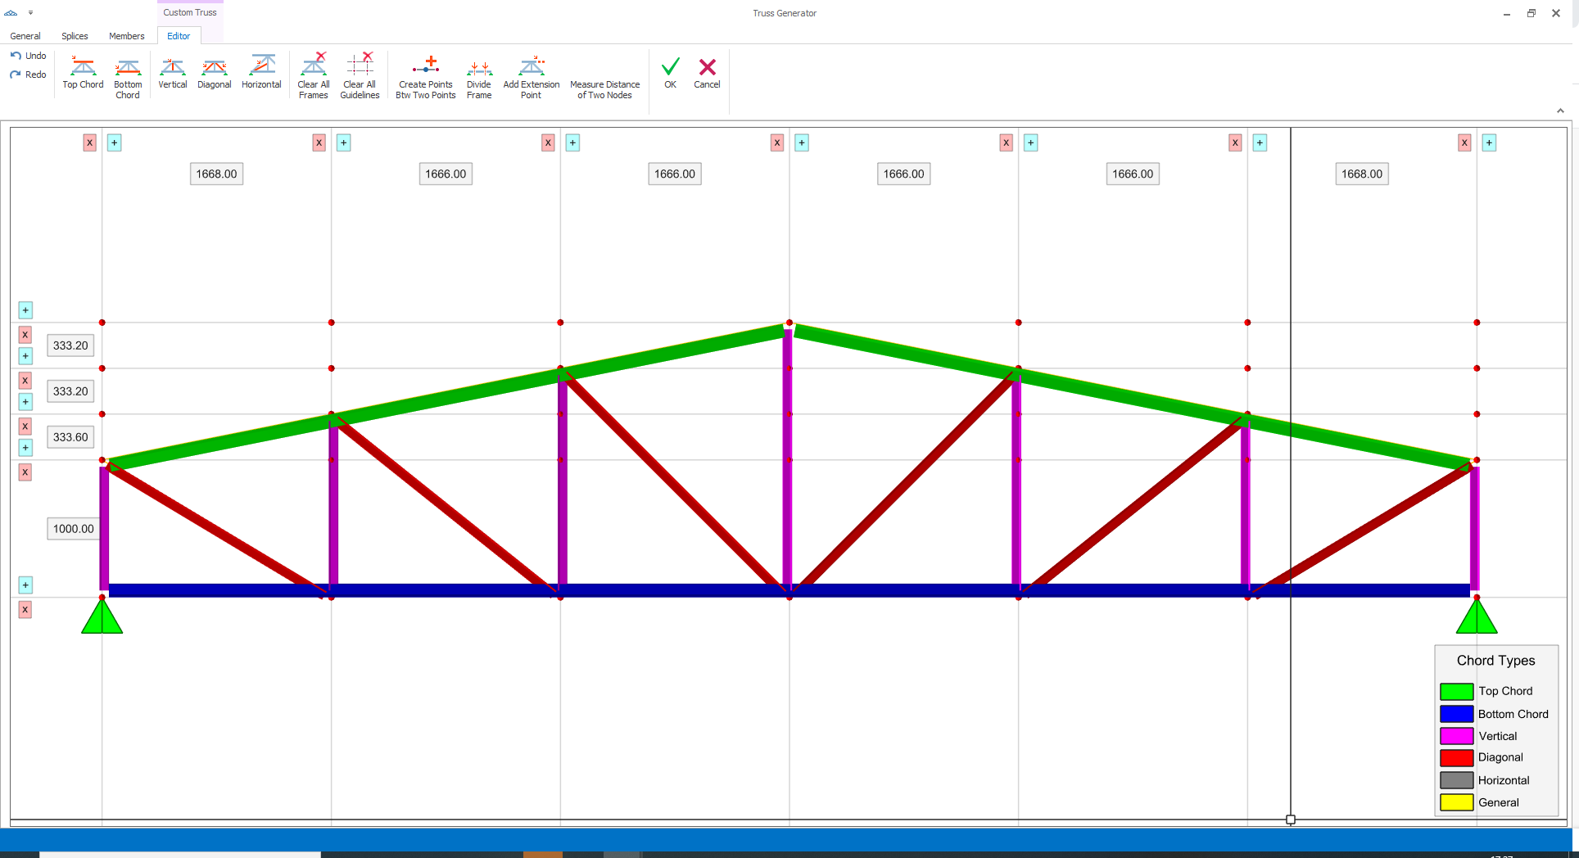Select the Bottom Chord drawing tool

[x=128, y=74]
